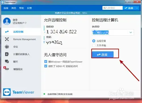Click the 聊天 chat bubbles icon
Viewport: 142px width, 103px height.
click(7, 62)
